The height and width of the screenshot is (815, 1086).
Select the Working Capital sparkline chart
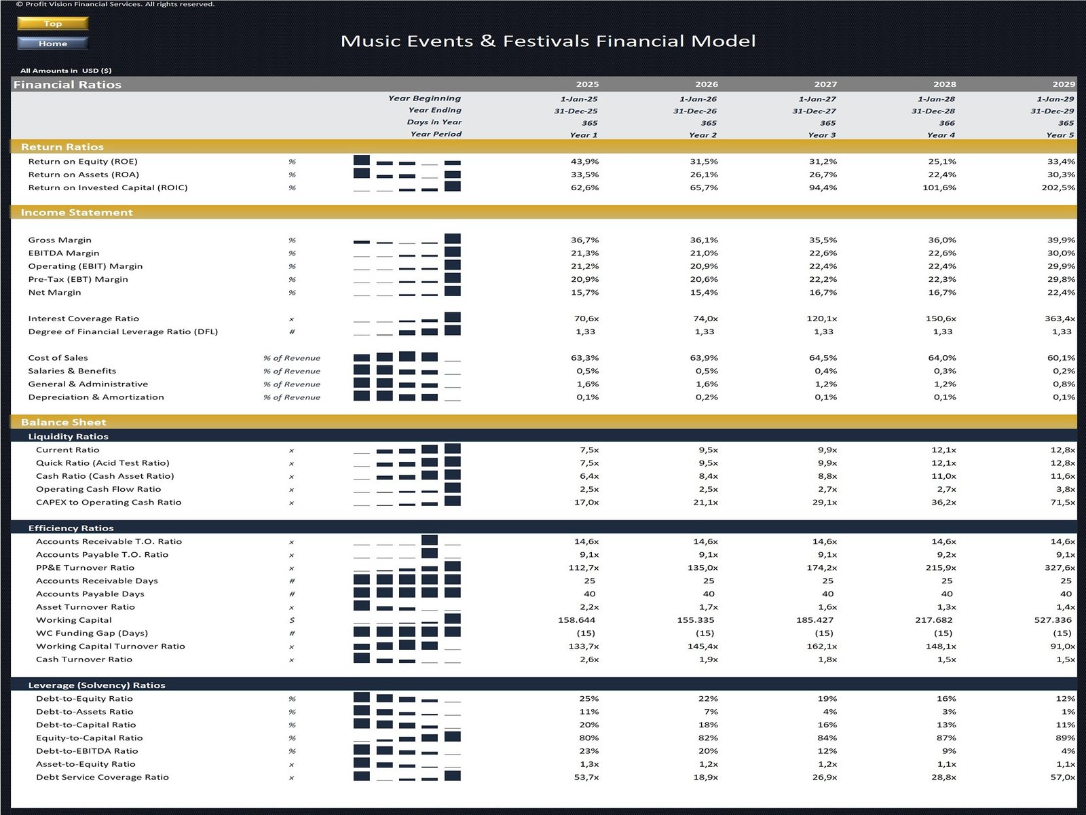(x=407, y=619)
